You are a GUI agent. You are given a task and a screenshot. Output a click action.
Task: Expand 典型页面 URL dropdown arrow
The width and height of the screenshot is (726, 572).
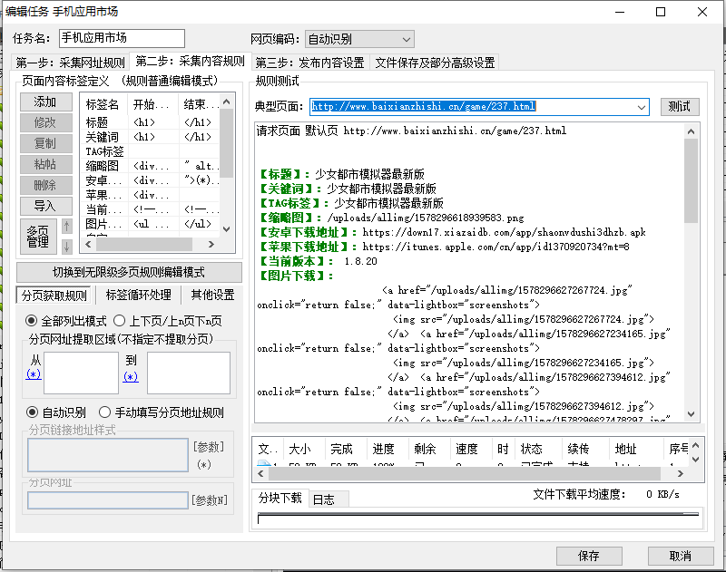click(x=642, y=107)
